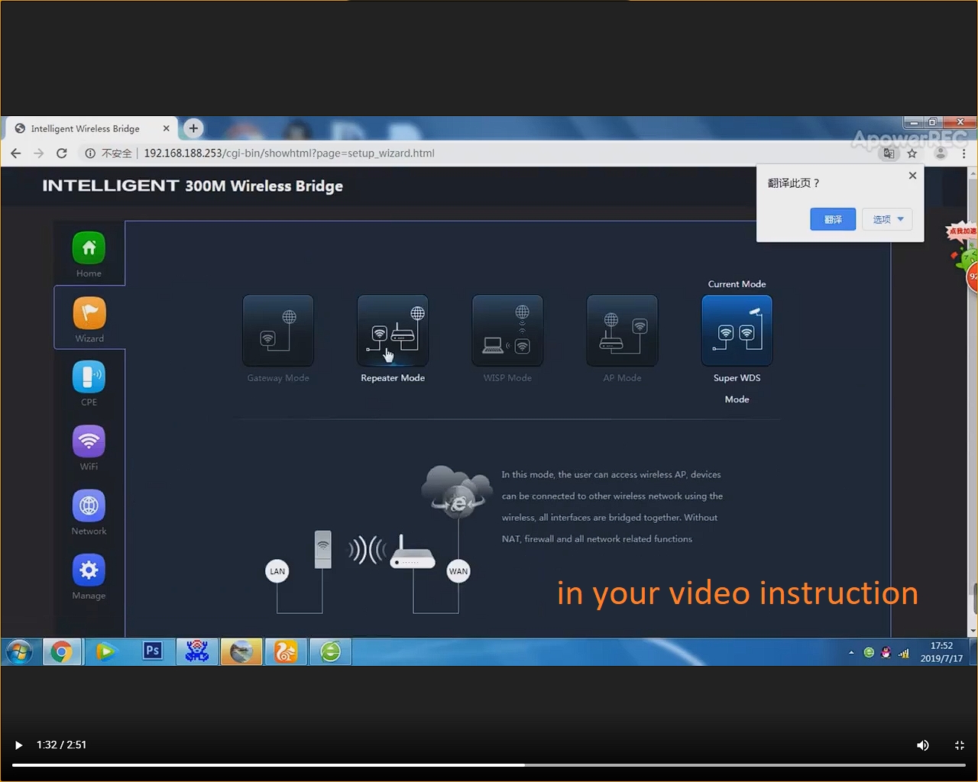Open the Network settings icon

pos(89,506)
